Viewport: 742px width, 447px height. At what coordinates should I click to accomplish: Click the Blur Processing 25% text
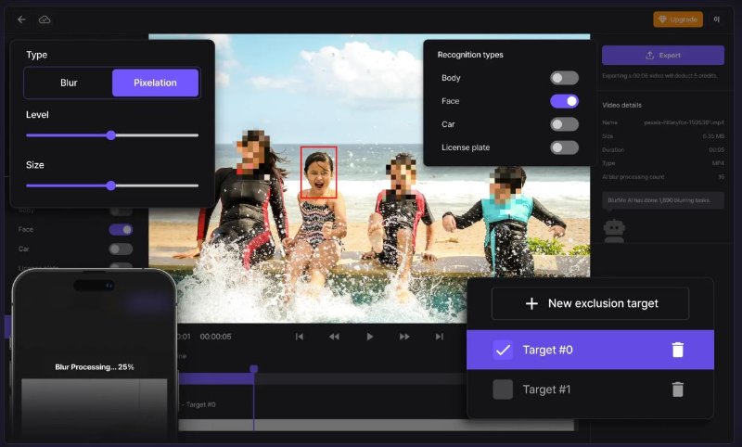pos(95,367)
